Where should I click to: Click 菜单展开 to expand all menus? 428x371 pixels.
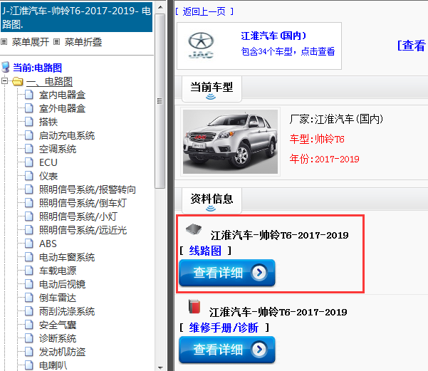pos(31,42)
